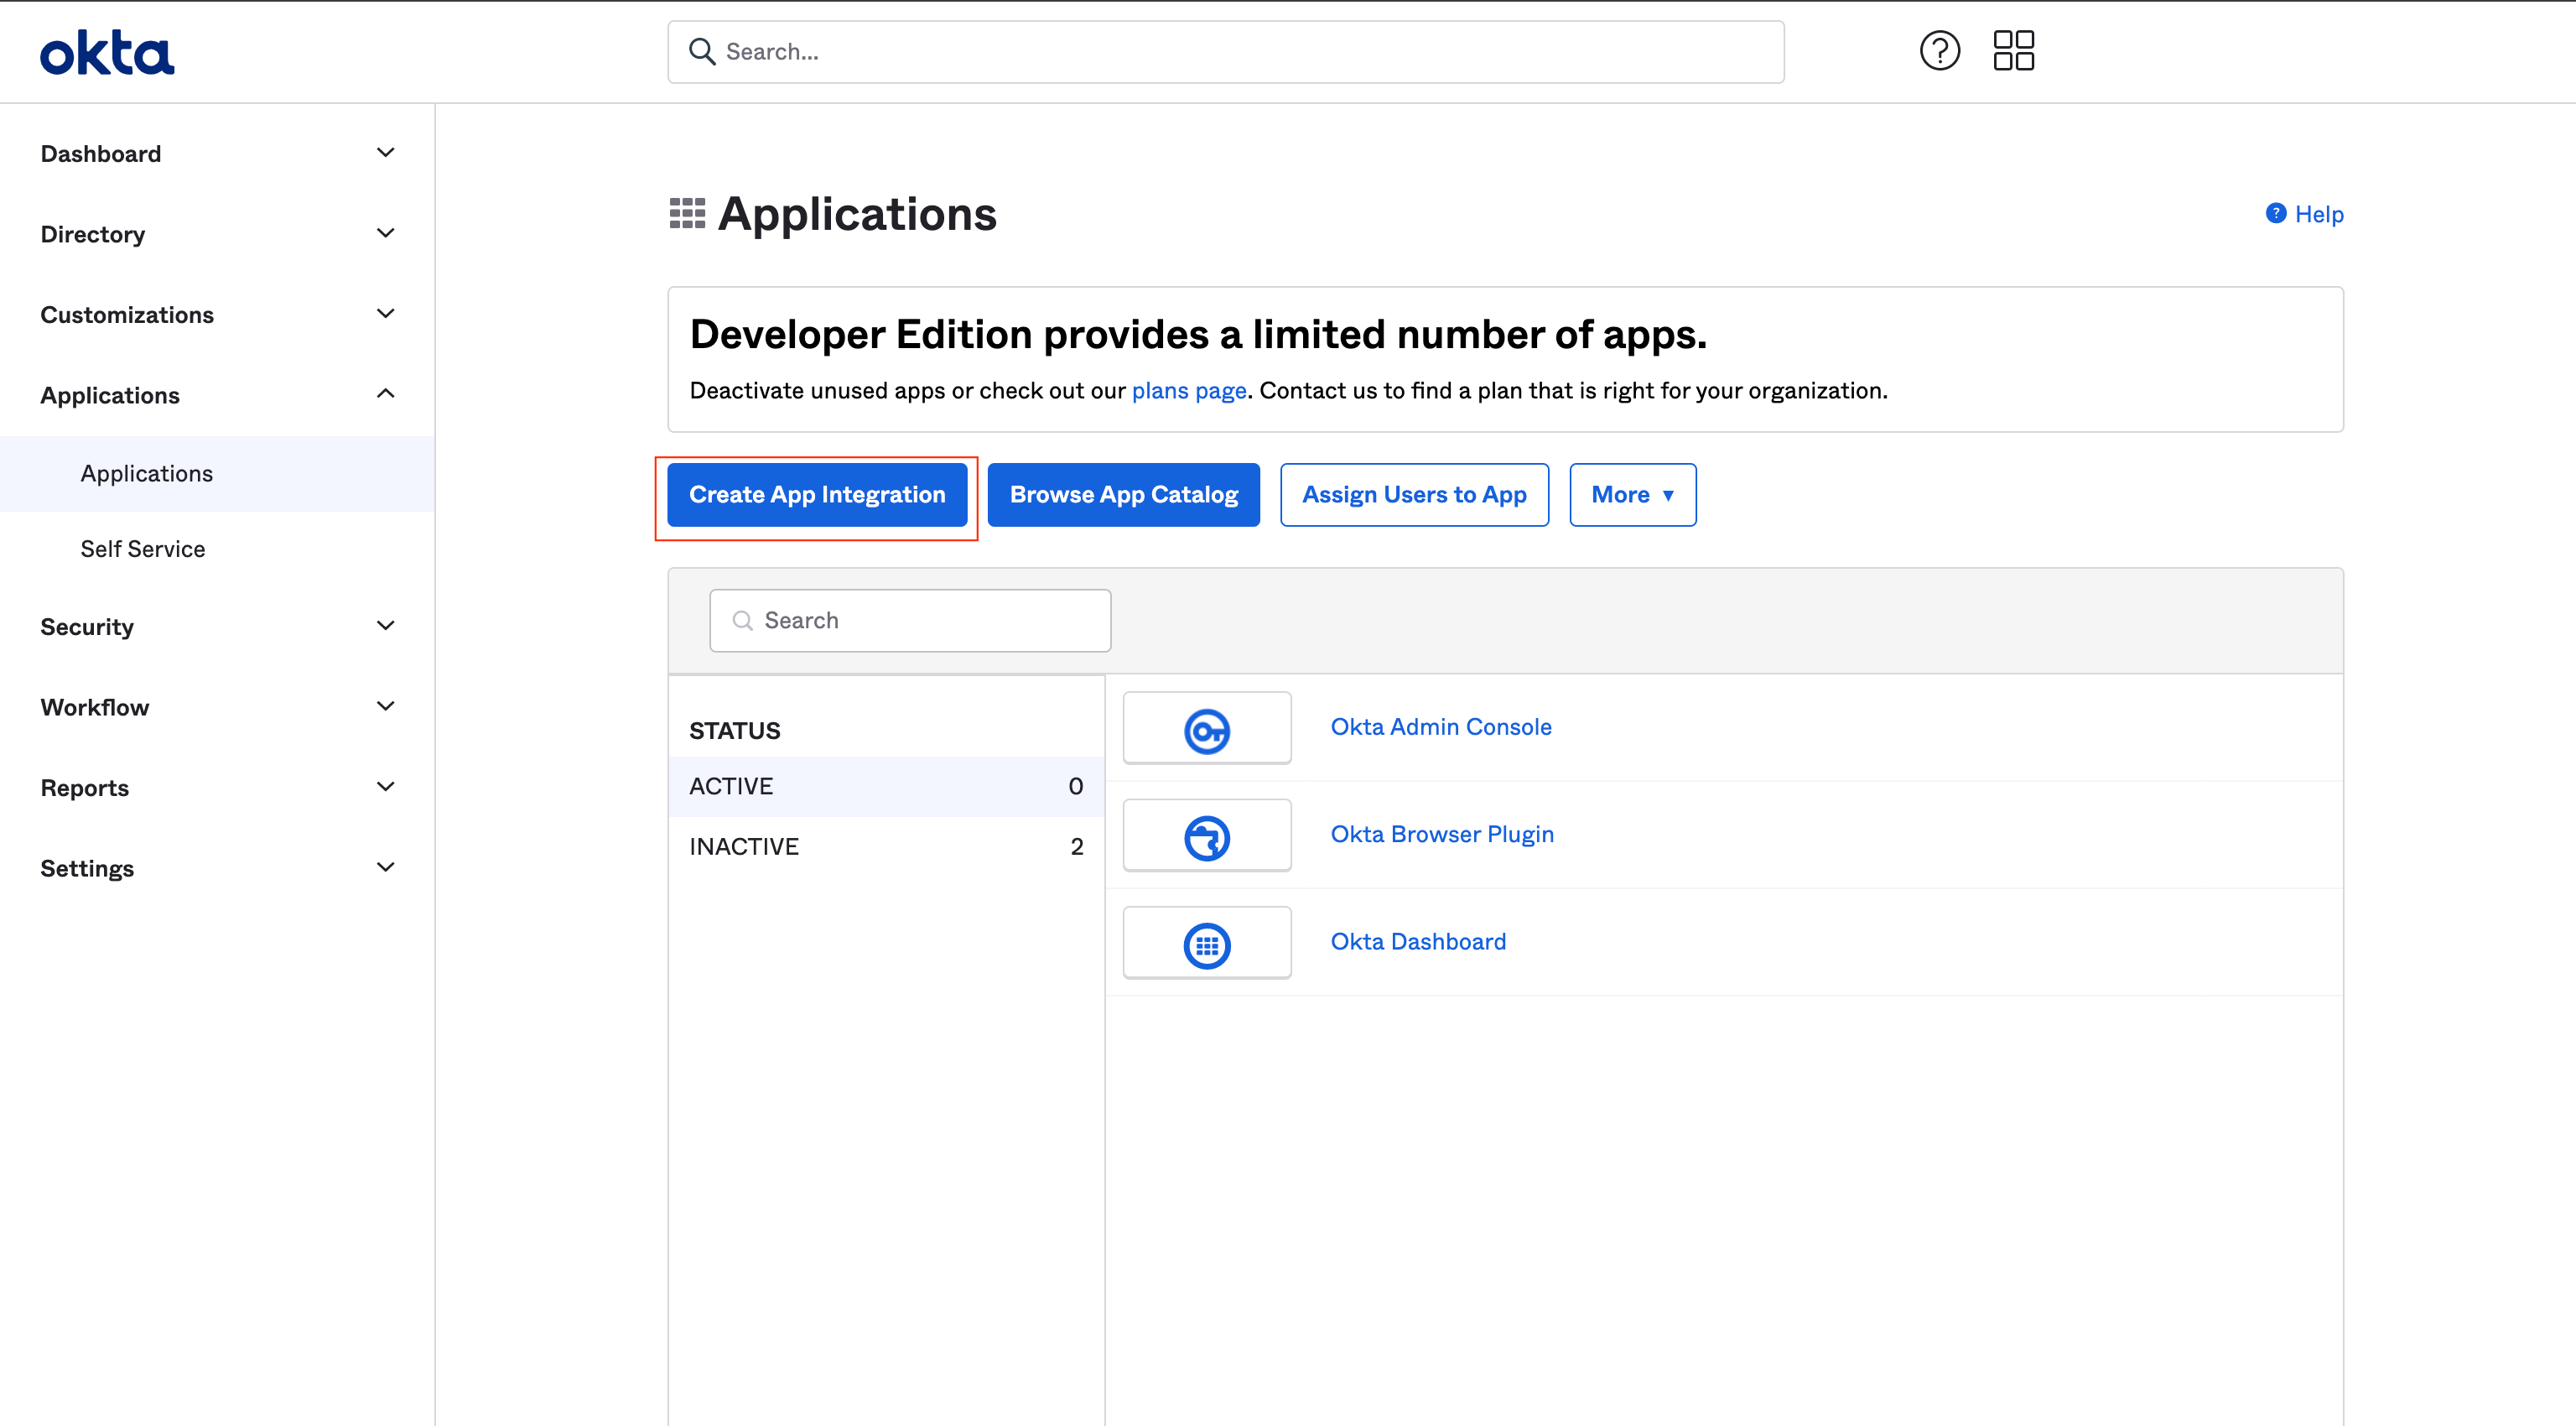Click the Create App Integration button
The width and height of the screenshot is (2576, 1426).
pyautogui.click(x=816, y=493)
